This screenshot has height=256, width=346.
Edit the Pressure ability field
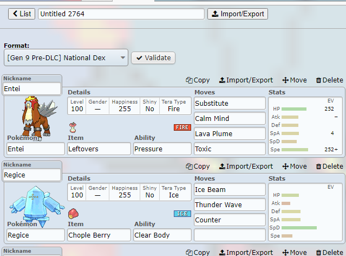(162, 149)
